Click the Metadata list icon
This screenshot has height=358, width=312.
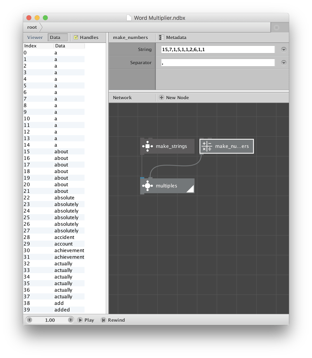coord(162,37)
